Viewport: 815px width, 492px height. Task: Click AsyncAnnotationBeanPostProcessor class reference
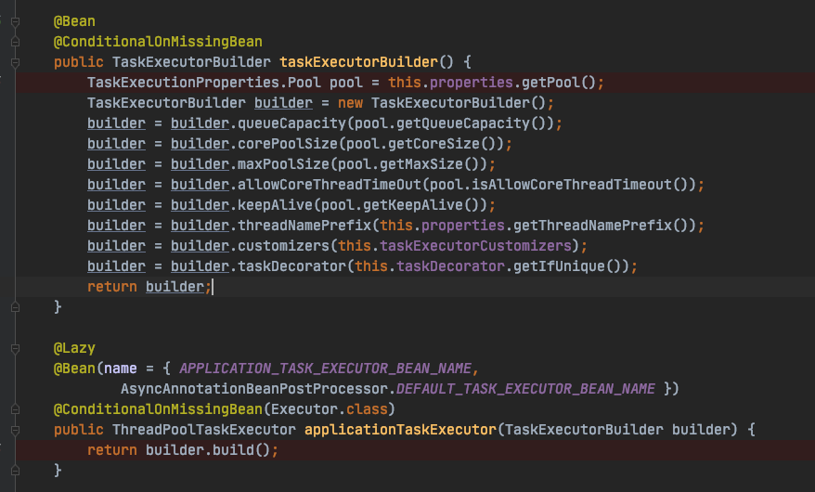point(254,389)
